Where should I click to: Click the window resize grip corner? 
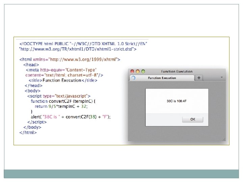pyautogui.click(x=224, y=140)
